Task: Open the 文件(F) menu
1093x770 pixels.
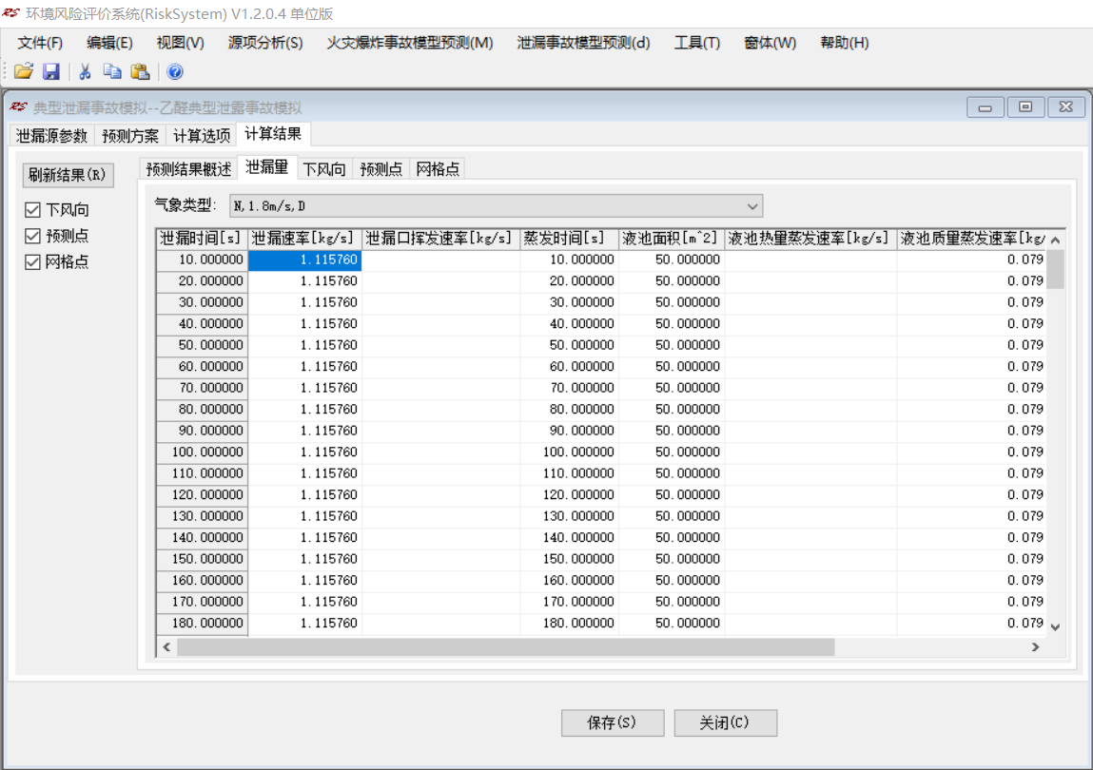Action: click(x=40, y=43)
